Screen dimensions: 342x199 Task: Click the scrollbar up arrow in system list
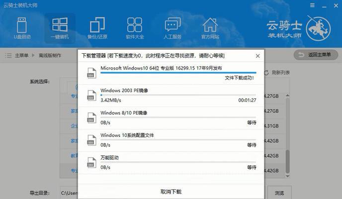(x=287, y=96)
